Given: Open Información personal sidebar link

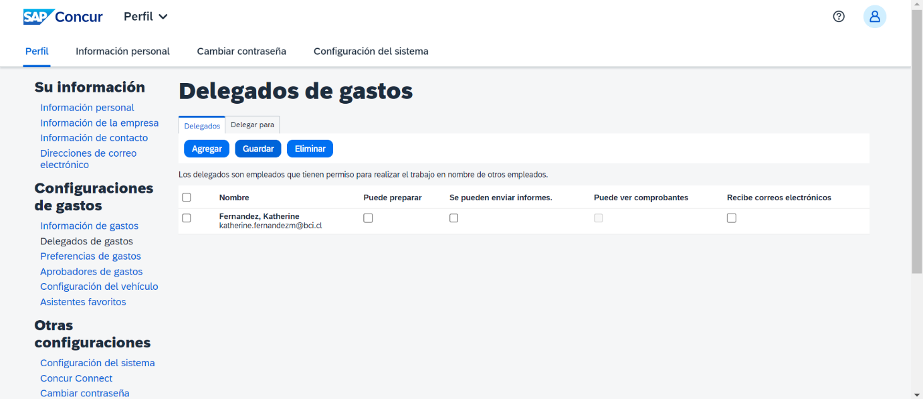Looking at the screenshot, I should pos(87,108).
